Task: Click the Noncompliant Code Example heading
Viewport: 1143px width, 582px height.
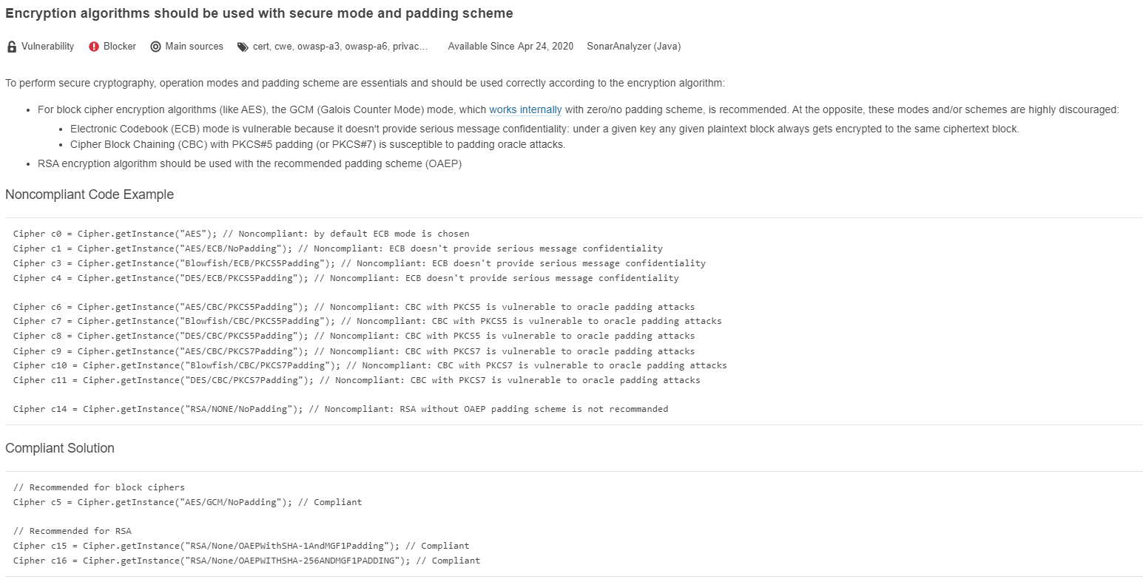Action: tap(90, 194)
